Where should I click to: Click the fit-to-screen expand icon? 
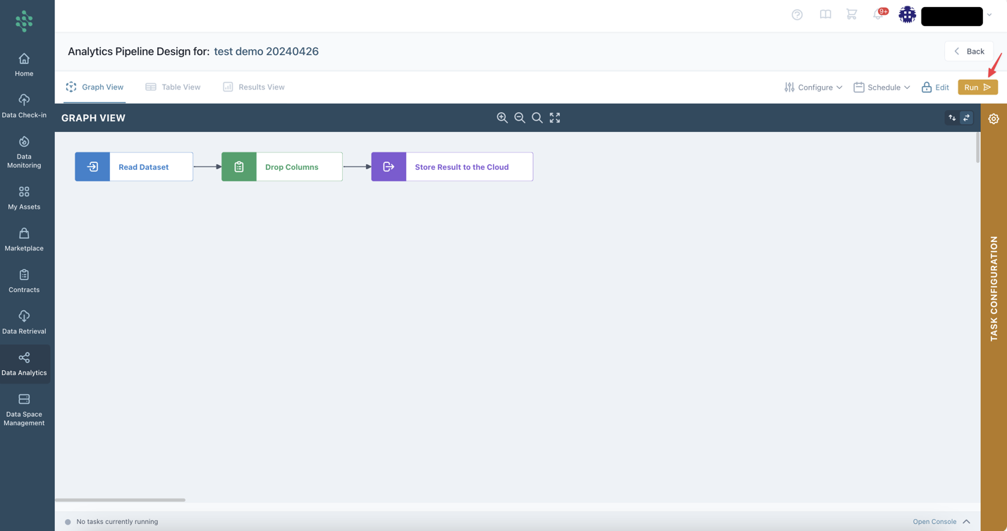[x=555, y=118]
